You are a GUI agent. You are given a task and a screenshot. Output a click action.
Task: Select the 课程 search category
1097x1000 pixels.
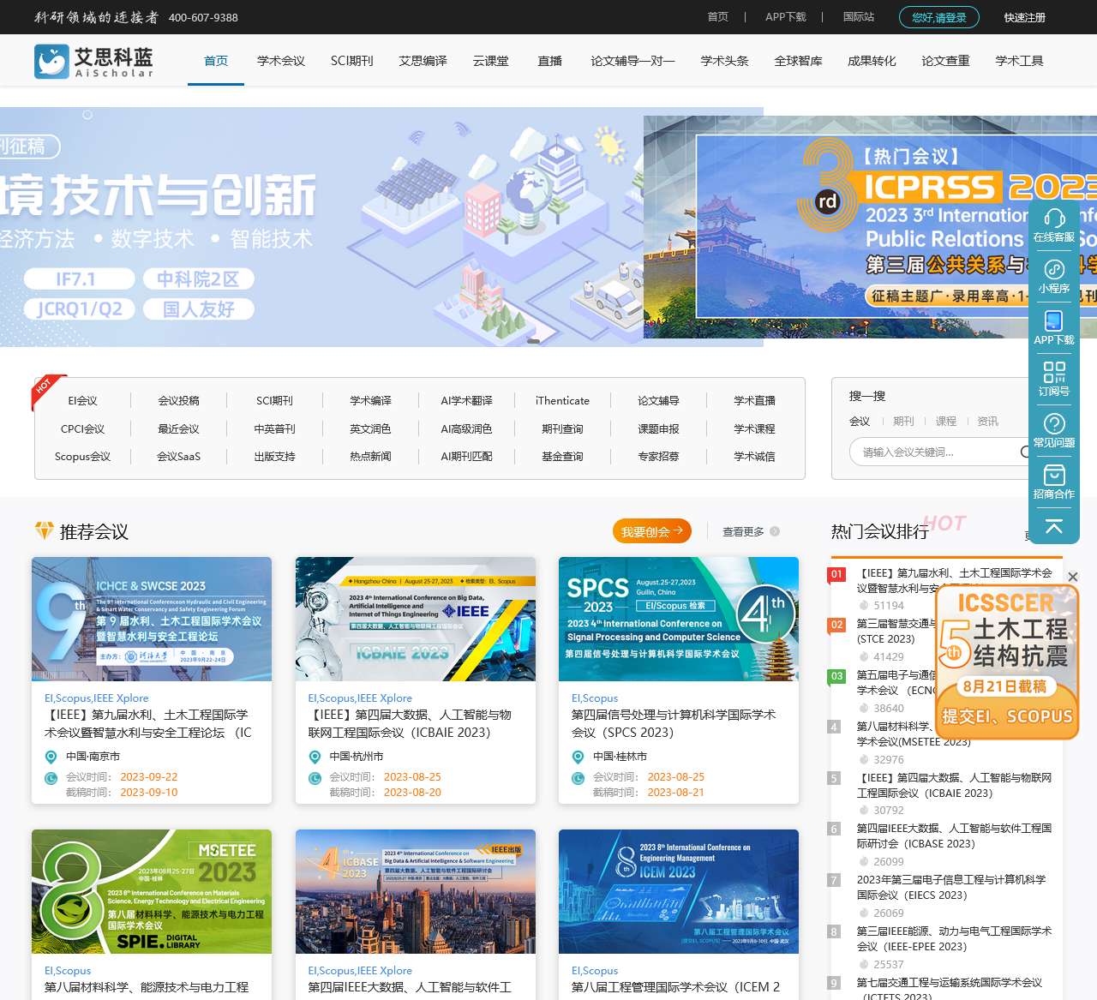pos(946,422)
